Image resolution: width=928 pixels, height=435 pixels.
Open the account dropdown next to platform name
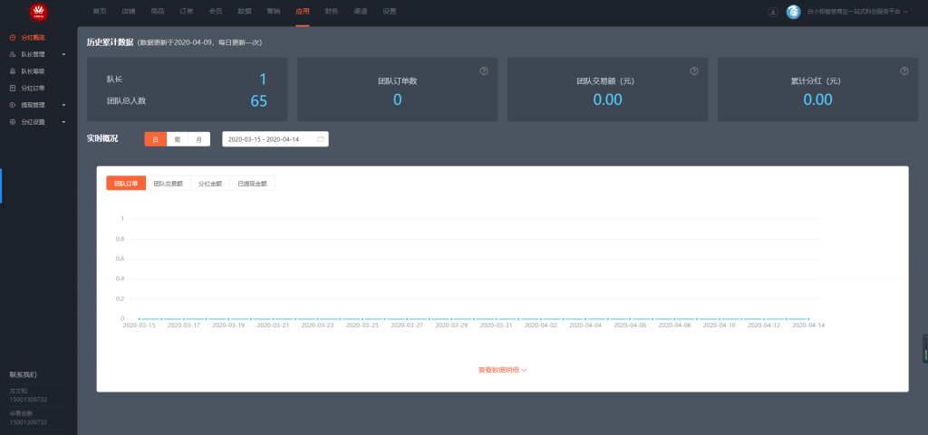click(x=905, y=12)
